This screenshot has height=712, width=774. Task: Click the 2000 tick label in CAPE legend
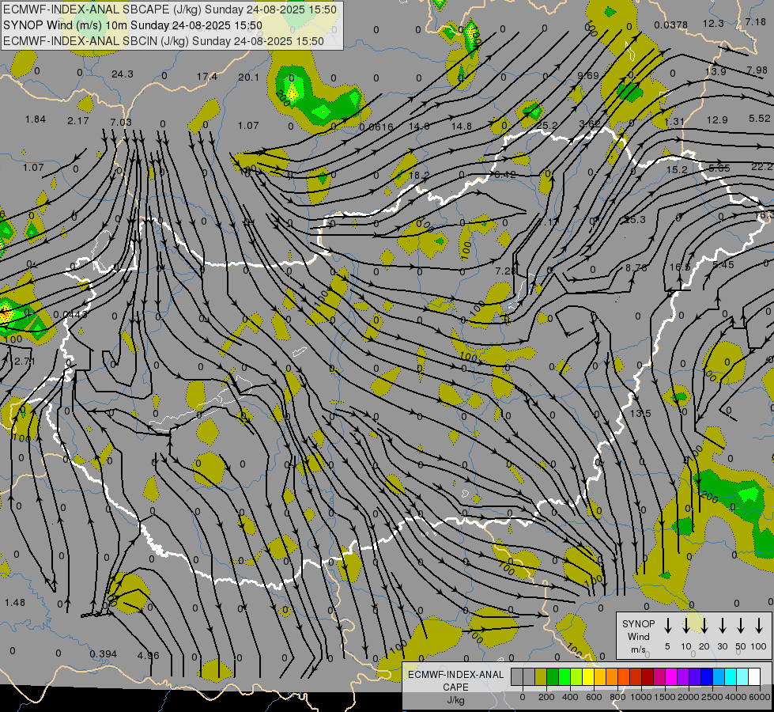coord(688,697)
